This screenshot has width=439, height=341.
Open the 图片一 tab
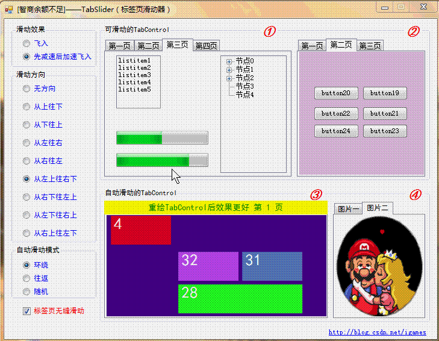(x=348, y=209)
